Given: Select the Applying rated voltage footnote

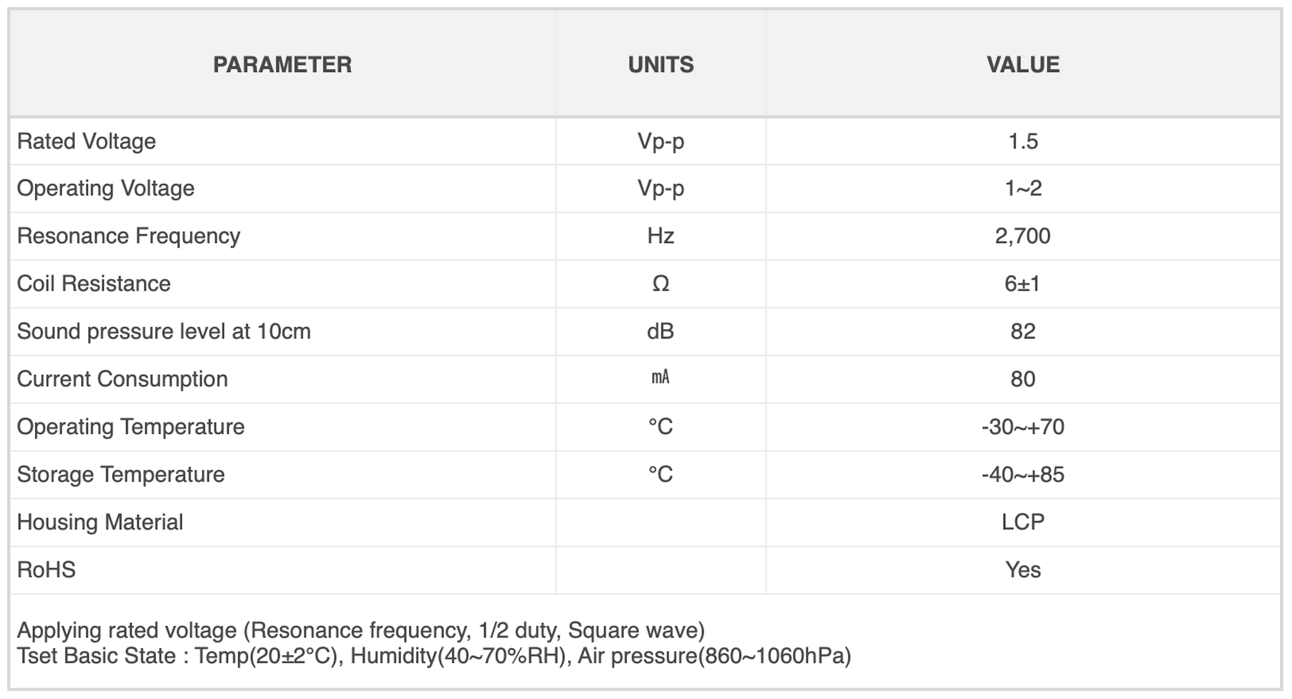Looking at the screenshot, I should pyautogui.click(x=361, y=630).
